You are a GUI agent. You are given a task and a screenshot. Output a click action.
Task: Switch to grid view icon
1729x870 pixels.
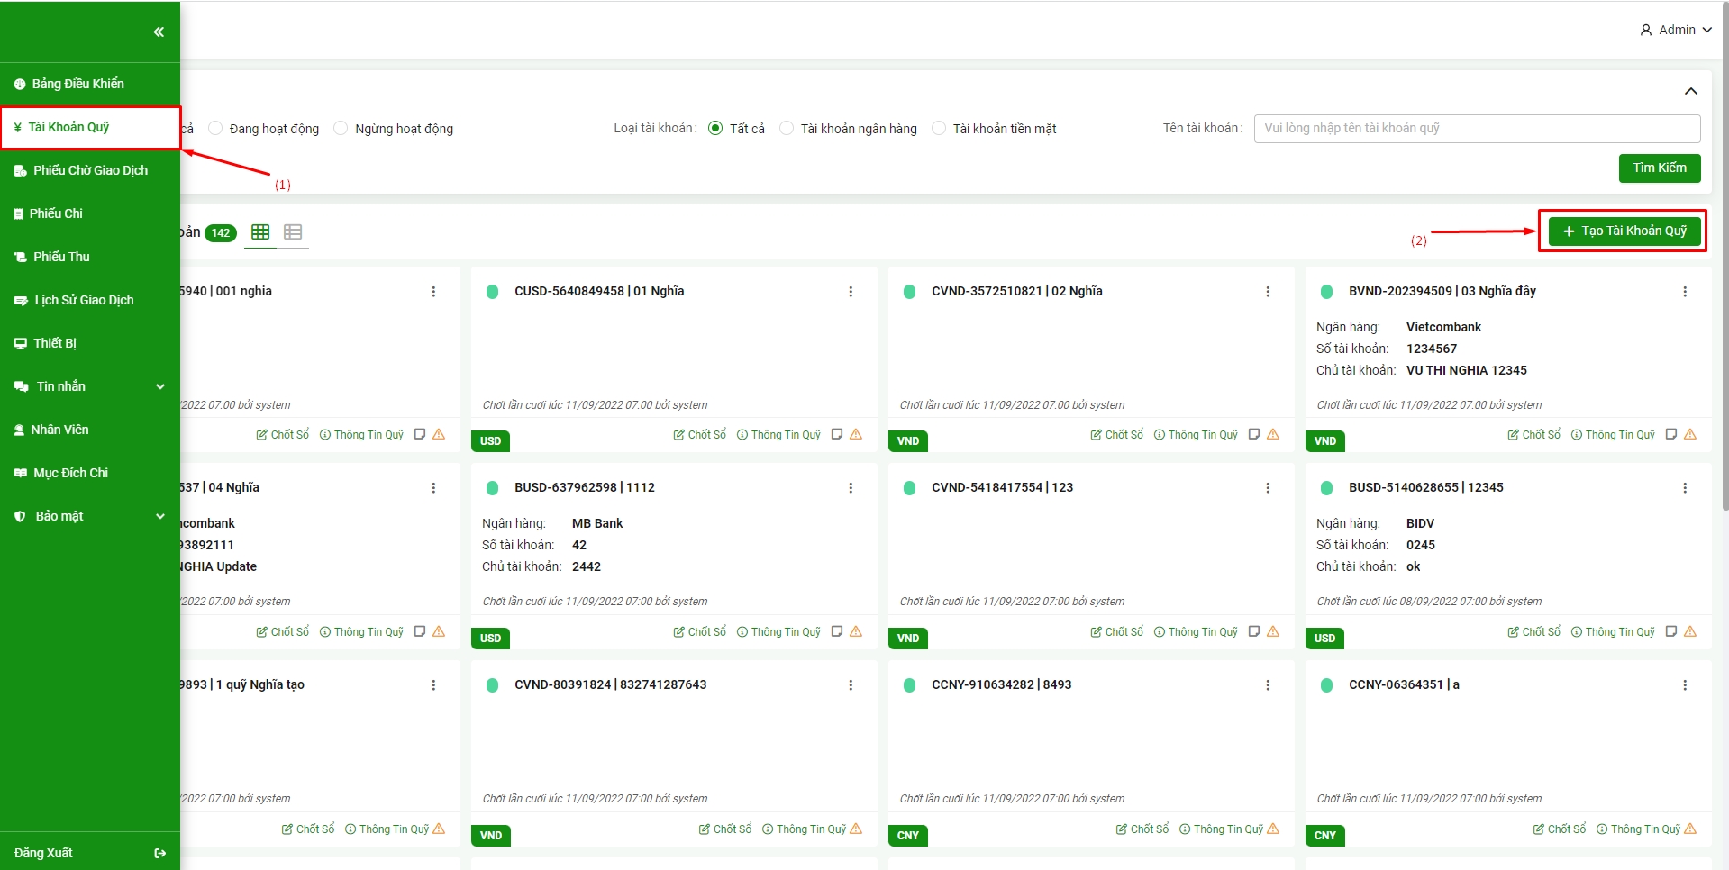click(260, 232)
